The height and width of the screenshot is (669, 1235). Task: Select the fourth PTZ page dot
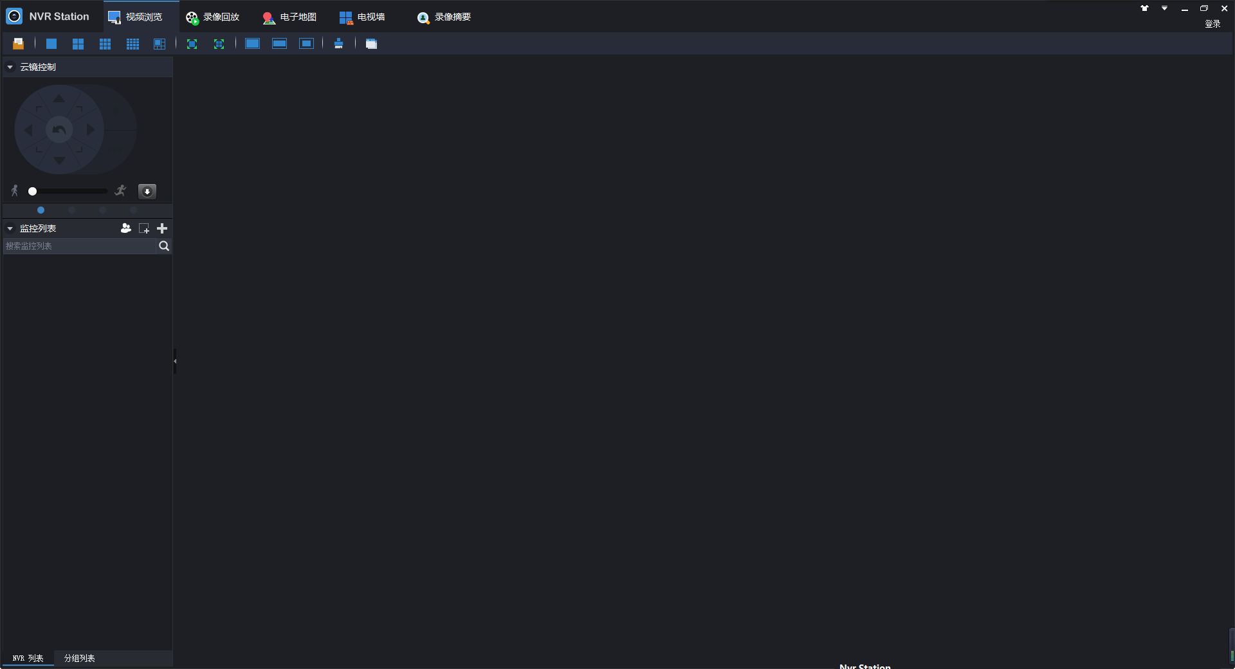pos(133,210)
